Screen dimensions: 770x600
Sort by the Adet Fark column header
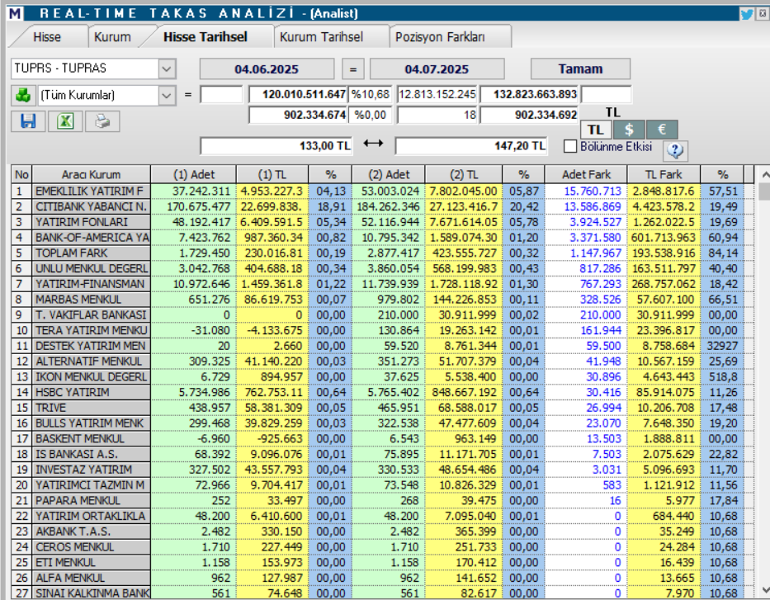point(586,174)
